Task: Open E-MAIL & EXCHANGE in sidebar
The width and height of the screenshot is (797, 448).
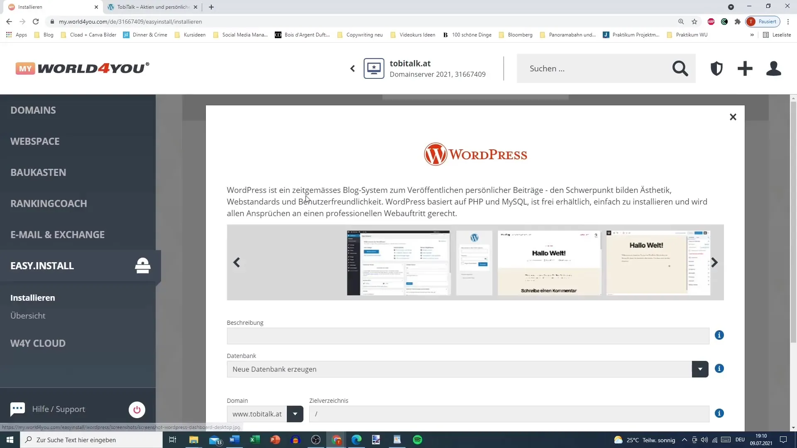Action: tap(57, 234)
